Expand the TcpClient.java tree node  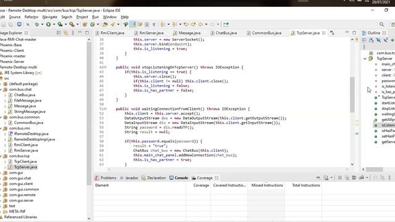pos(5,162)
